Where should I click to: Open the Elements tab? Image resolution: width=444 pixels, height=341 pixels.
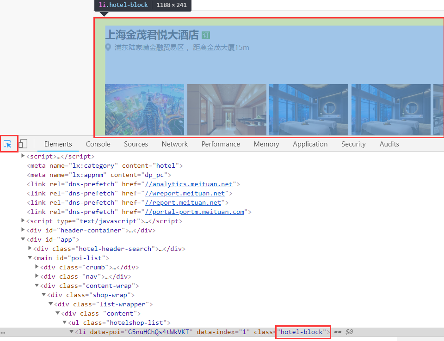pos(58,144)
